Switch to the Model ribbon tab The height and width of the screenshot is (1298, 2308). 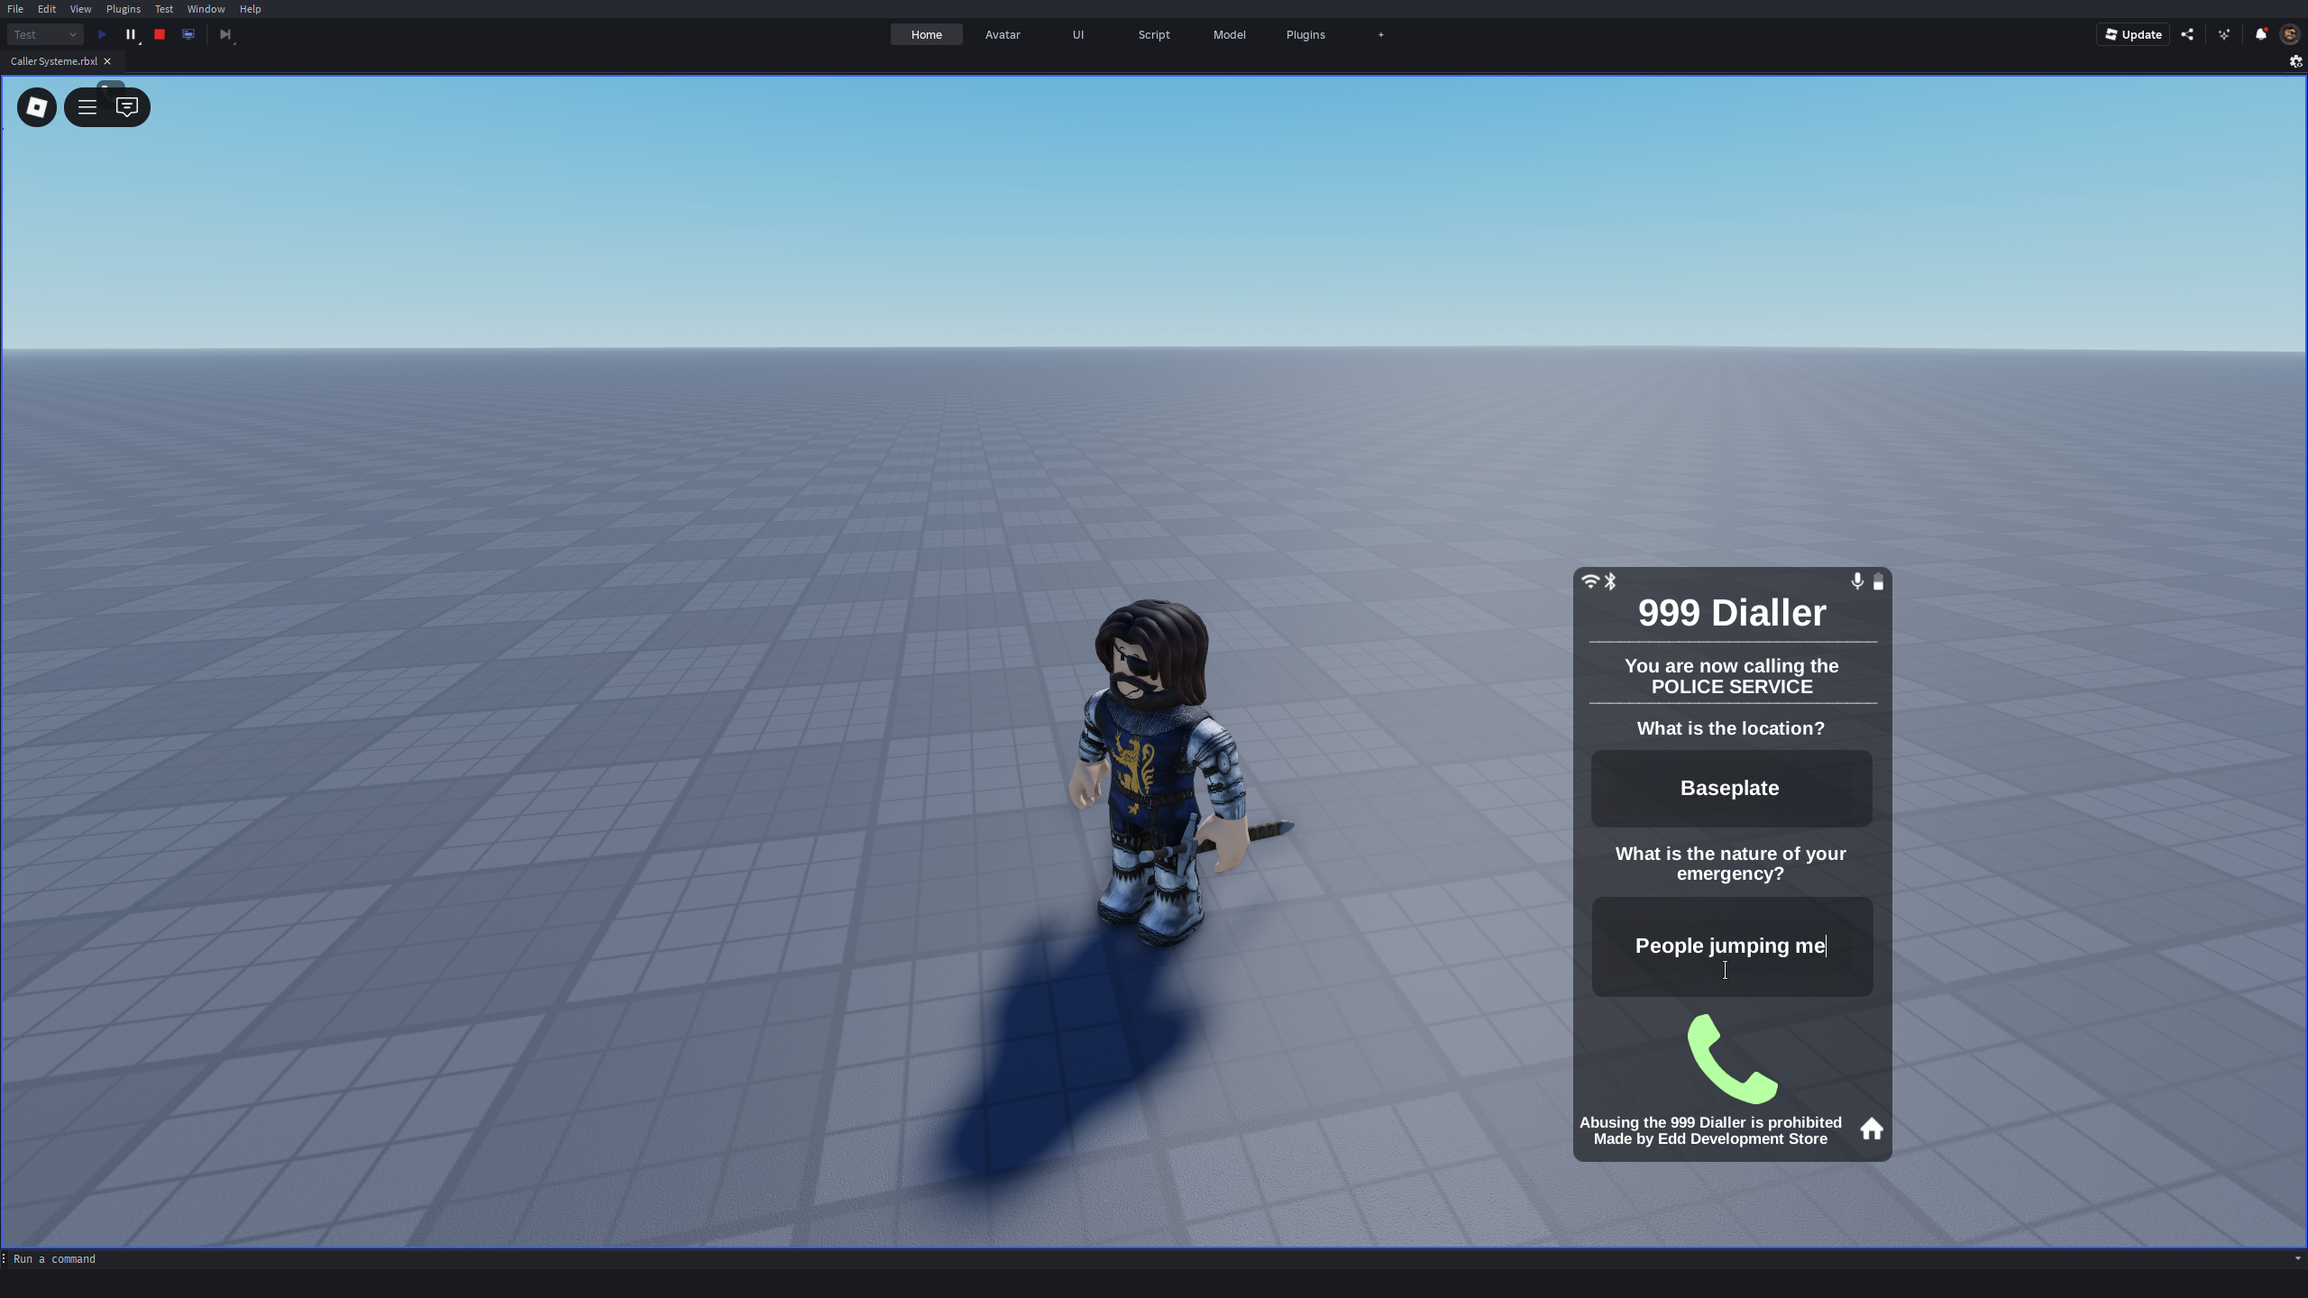click(1229, 34)
